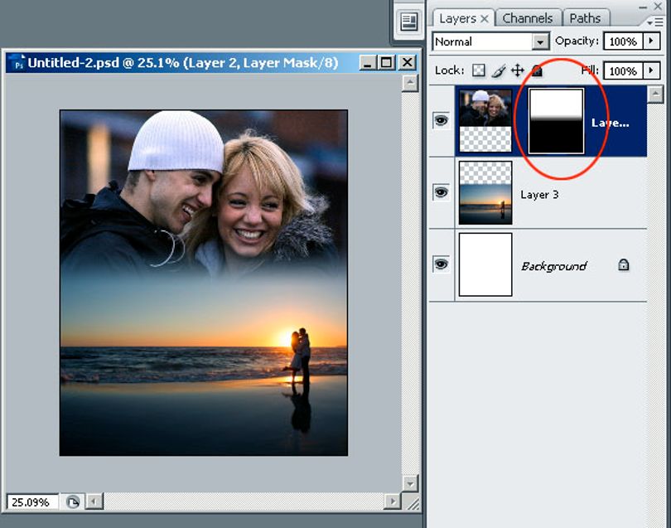Click the collapsed palette dock icon

point(408,22)
